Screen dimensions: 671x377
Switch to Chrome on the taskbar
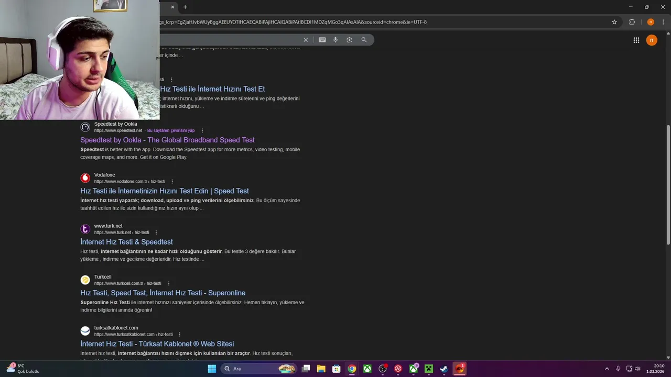click(x=352, y=369)
